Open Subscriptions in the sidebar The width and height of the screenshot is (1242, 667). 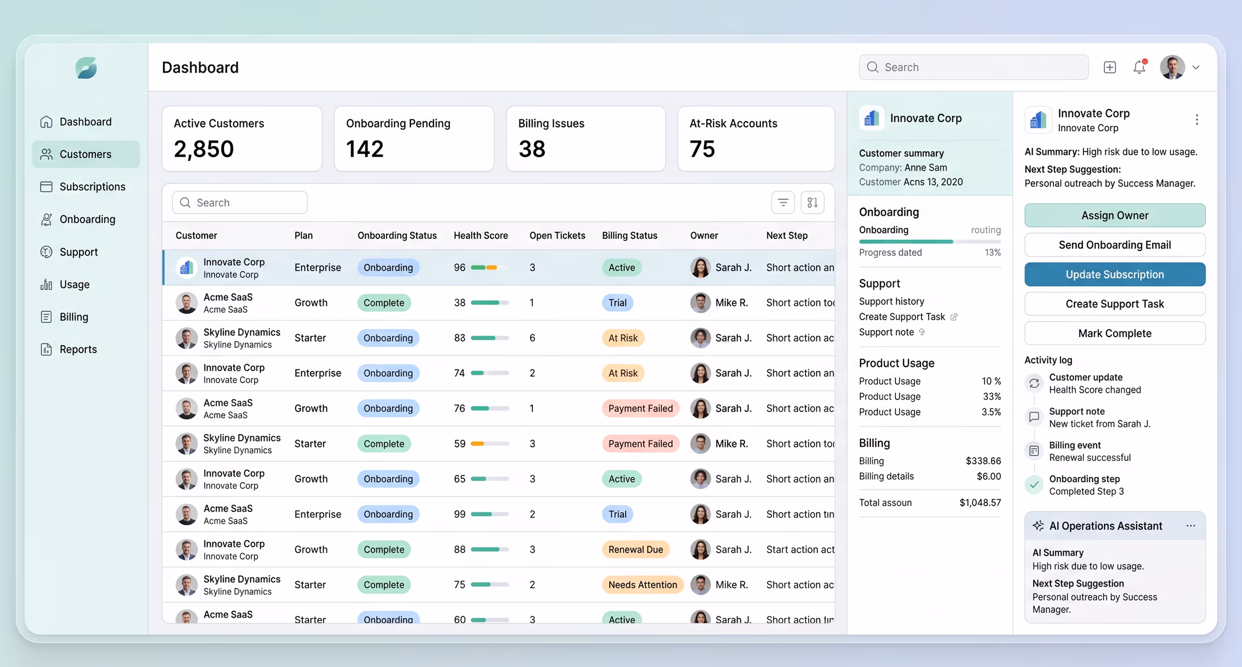(x=86, y=187)
